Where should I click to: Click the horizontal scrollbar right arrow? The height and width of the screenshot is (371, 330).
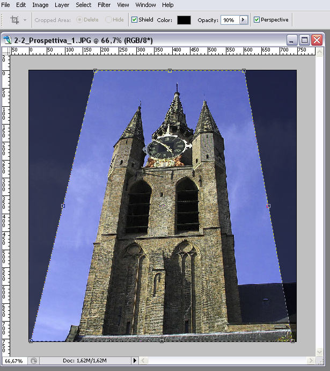pyautogui.click(x=311, y=361)
